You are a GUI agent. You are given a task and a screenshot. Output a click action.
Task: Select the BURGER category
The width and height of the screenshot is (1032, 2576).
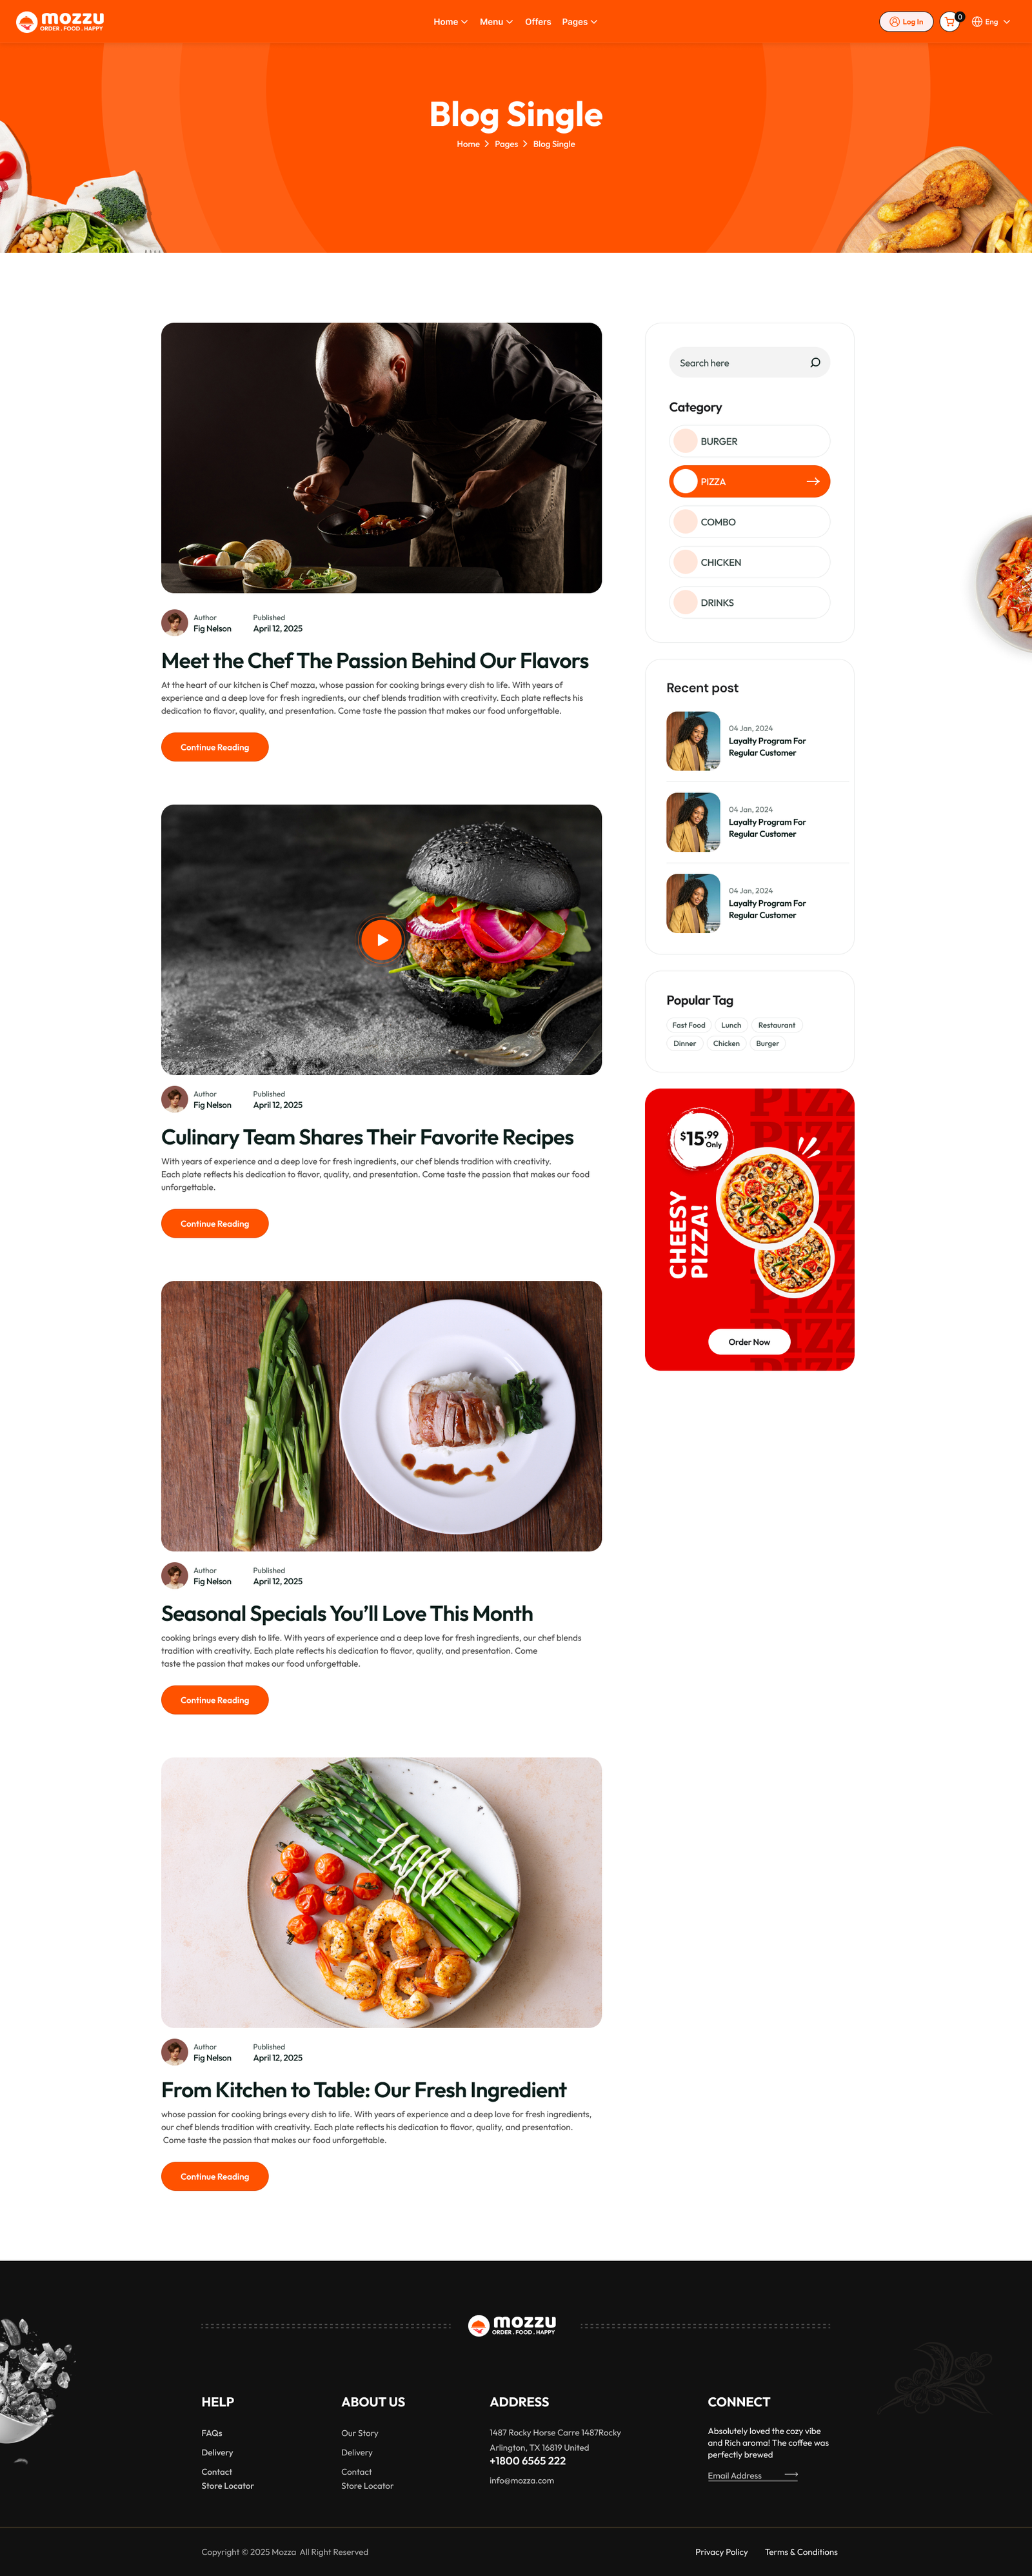[749, 441]
